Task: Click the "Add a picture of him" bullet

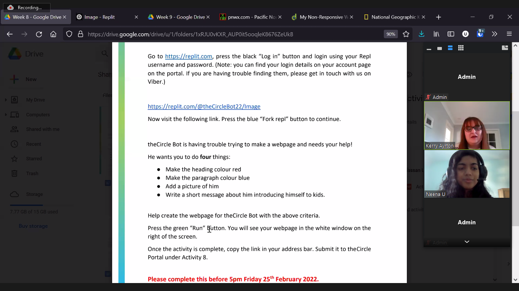Action: pos(192,186)
